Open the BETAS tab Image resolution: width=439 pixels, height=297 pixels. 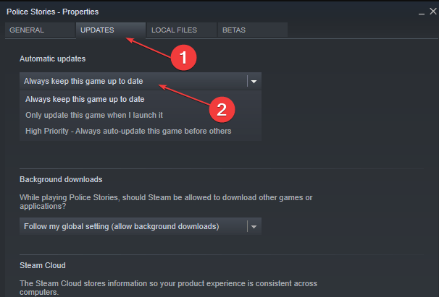pyautogui.click(x=253, y=30)
